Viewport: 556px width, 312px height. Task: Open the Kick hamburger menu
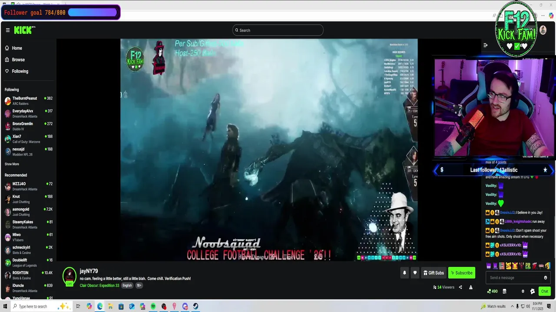8,30
